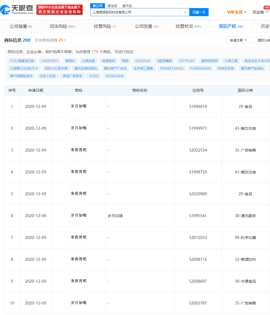This screenshot has height=315, width=270.
Task: Open the 岁月如嗦 trademark thumbnail in row 6
Action: (x=79, y=216)
